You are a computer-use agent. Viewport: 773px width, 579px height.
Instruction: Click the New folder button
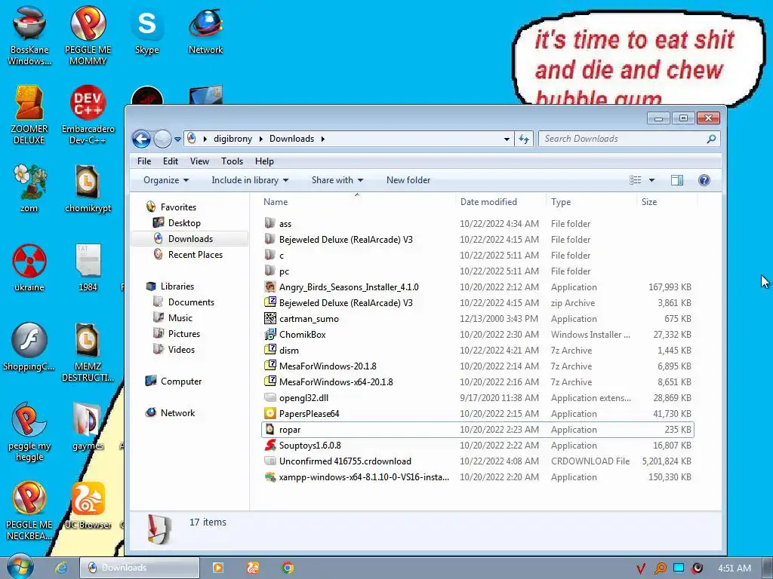pyautogui.click(x=408, y=180)
